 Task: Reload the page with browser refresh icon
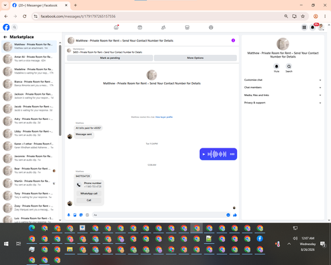pos(24,17)
